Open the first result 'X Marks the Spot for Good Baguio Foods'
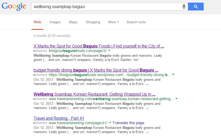221x138 pixels. (99, 46)
